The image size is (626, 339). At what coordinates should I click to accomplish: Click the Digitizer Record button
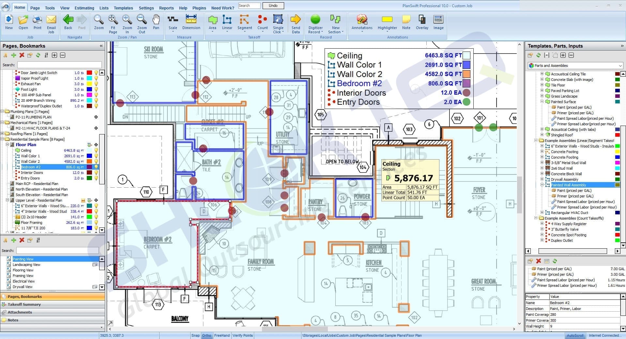pos(315,24)
